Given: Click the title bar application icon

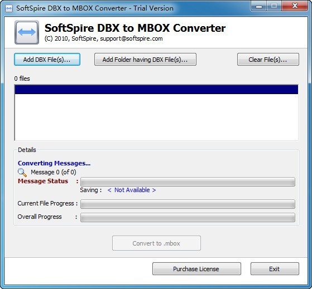Looking at the screenshot, I should tap(9, 8).
